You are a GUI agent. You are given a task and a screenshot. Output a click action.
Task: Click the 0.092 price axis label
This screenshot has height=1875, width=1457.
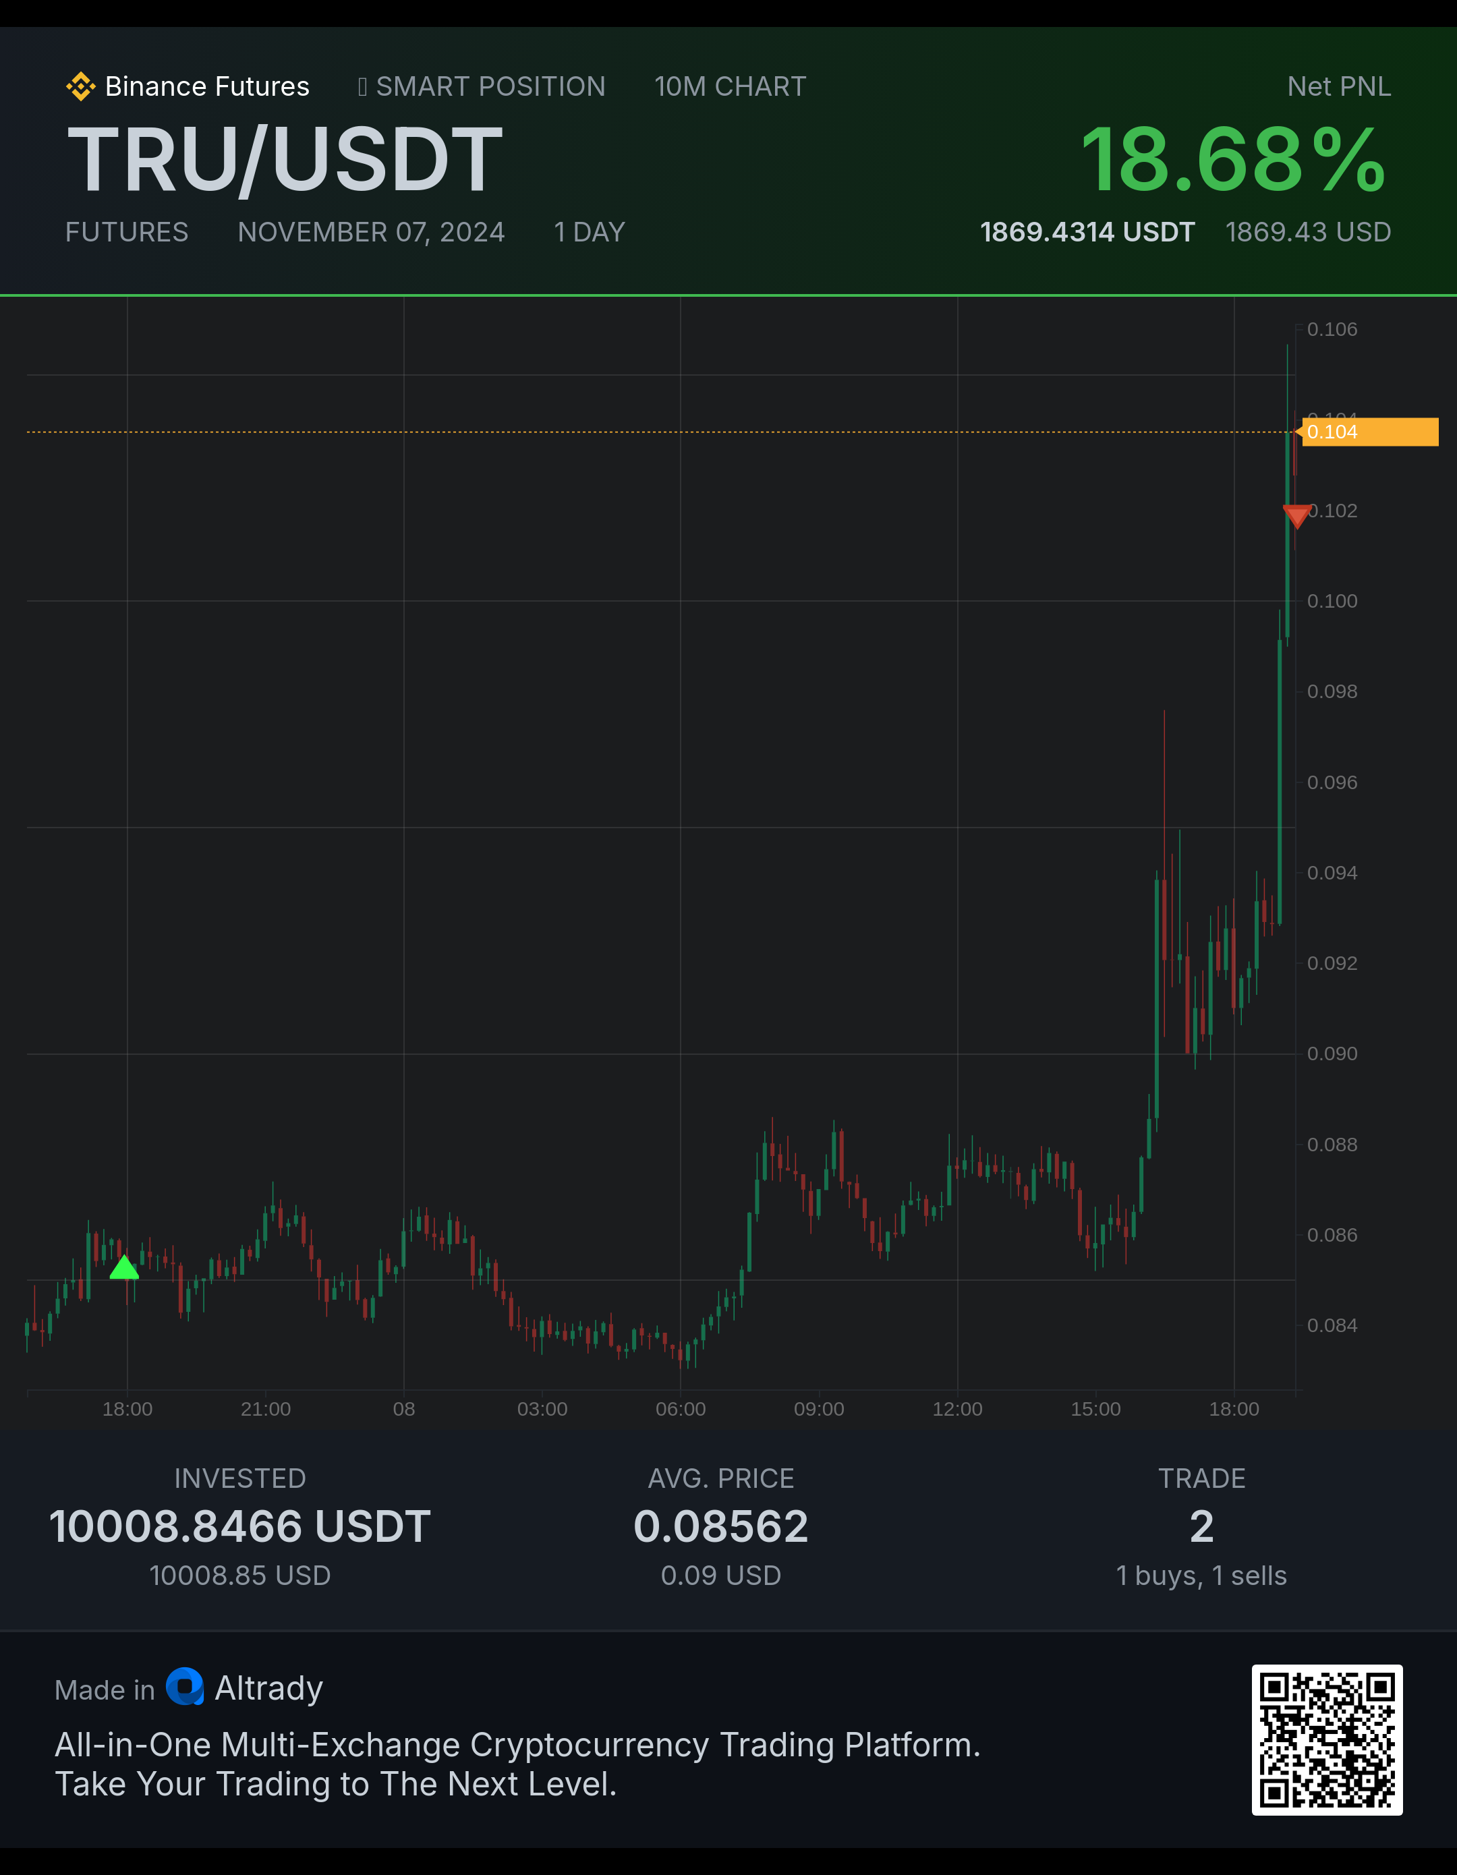pyautogui.click(x=1332, y=963)
